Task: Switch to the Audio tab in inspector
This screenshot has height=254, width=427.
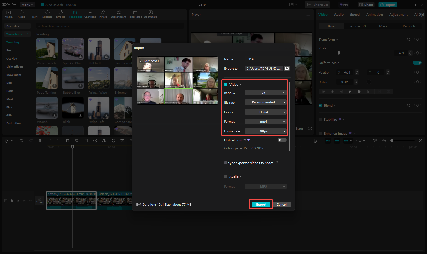Action: (x=339, y=14)
